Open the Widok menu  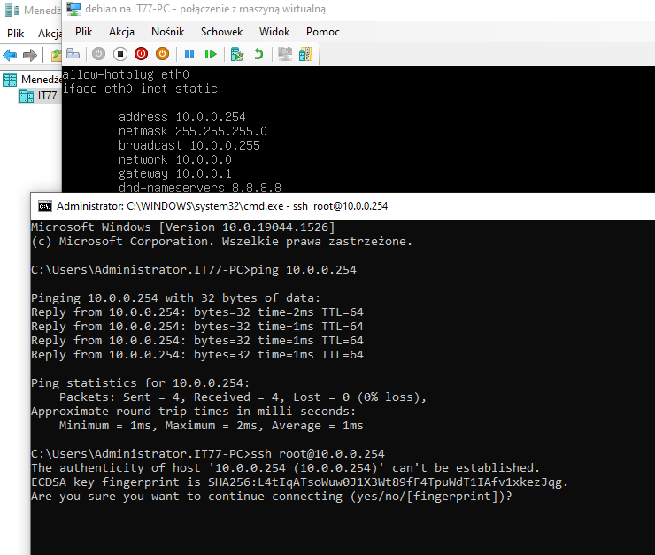pyautogui.click(x=274, y=31)
